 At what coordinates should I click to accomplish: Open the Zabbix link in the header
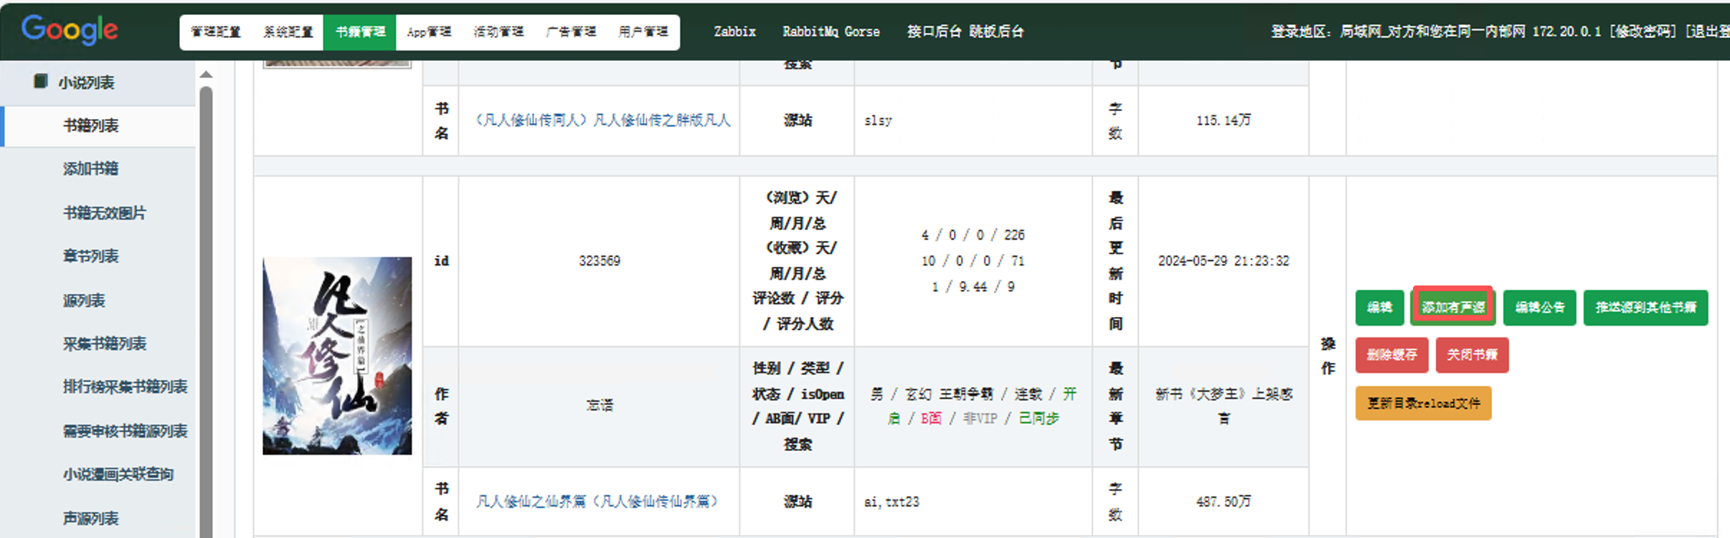pyautogui.click(x=734, y=32)
